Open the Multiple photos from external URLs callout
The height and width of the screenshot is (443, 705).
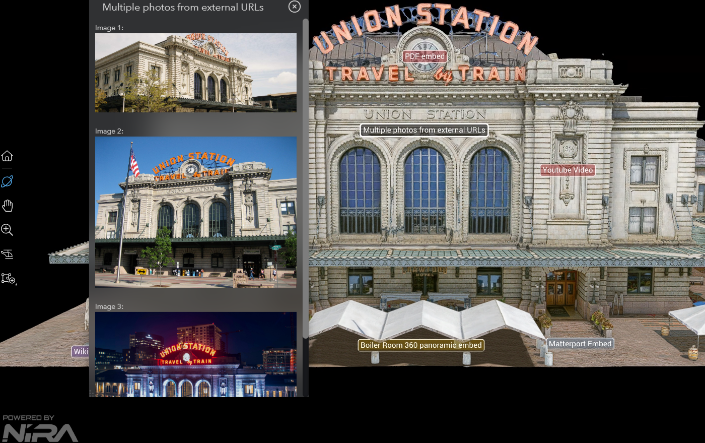point(424,130)
